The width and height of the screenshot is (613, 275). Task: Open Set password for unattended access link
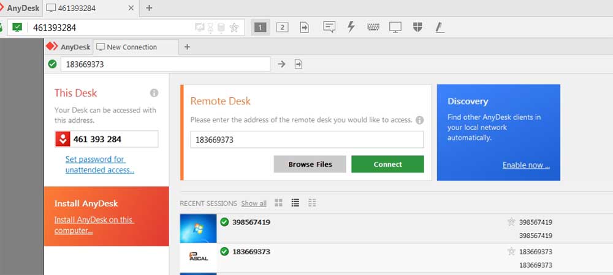(100, 164)
